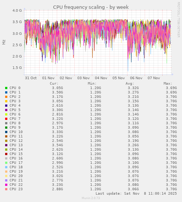The image size is (182, 202).
Task: Click the blue CPU 1 legend swatch
Action: (6, 92)
